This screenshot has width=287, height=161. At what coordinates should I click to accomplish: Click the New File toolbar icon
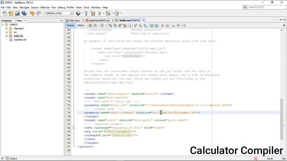[x=5, y=13]
